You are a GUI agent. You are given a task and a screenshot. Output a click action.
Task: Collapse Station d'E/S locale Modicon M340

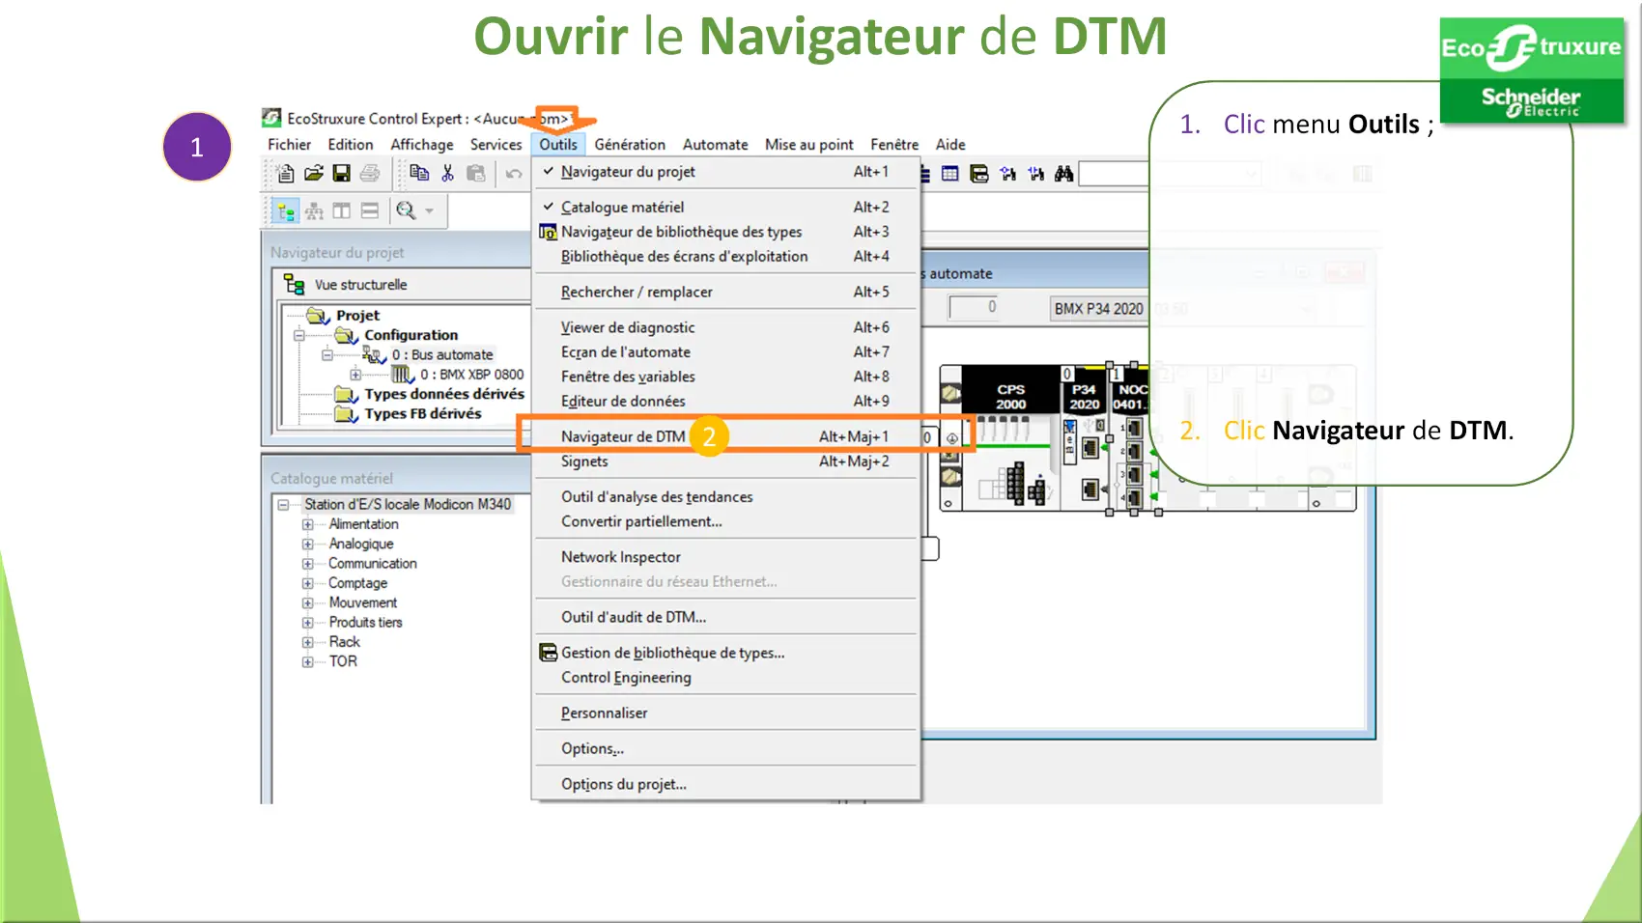point(283,505)
